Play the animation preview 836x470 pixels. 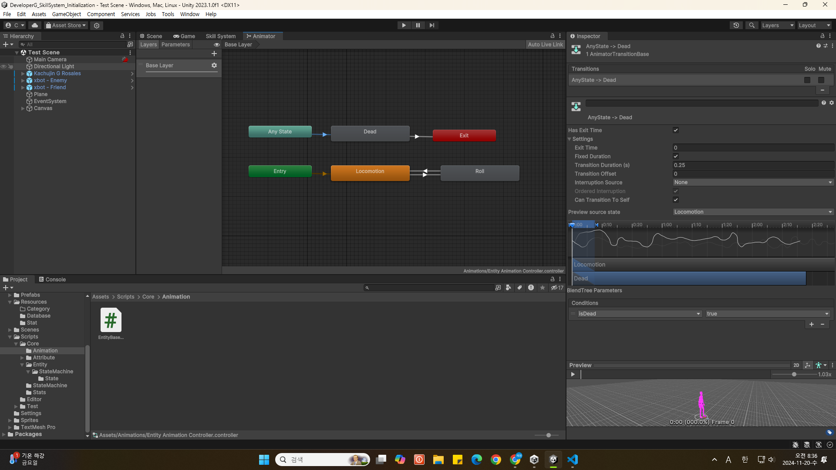coord(573,374)
